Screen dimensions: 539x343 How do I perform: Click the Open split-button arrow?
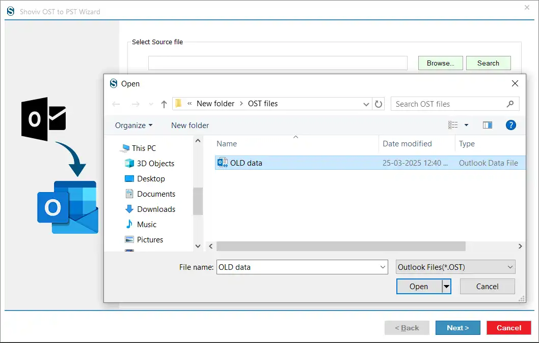[446, 287]
